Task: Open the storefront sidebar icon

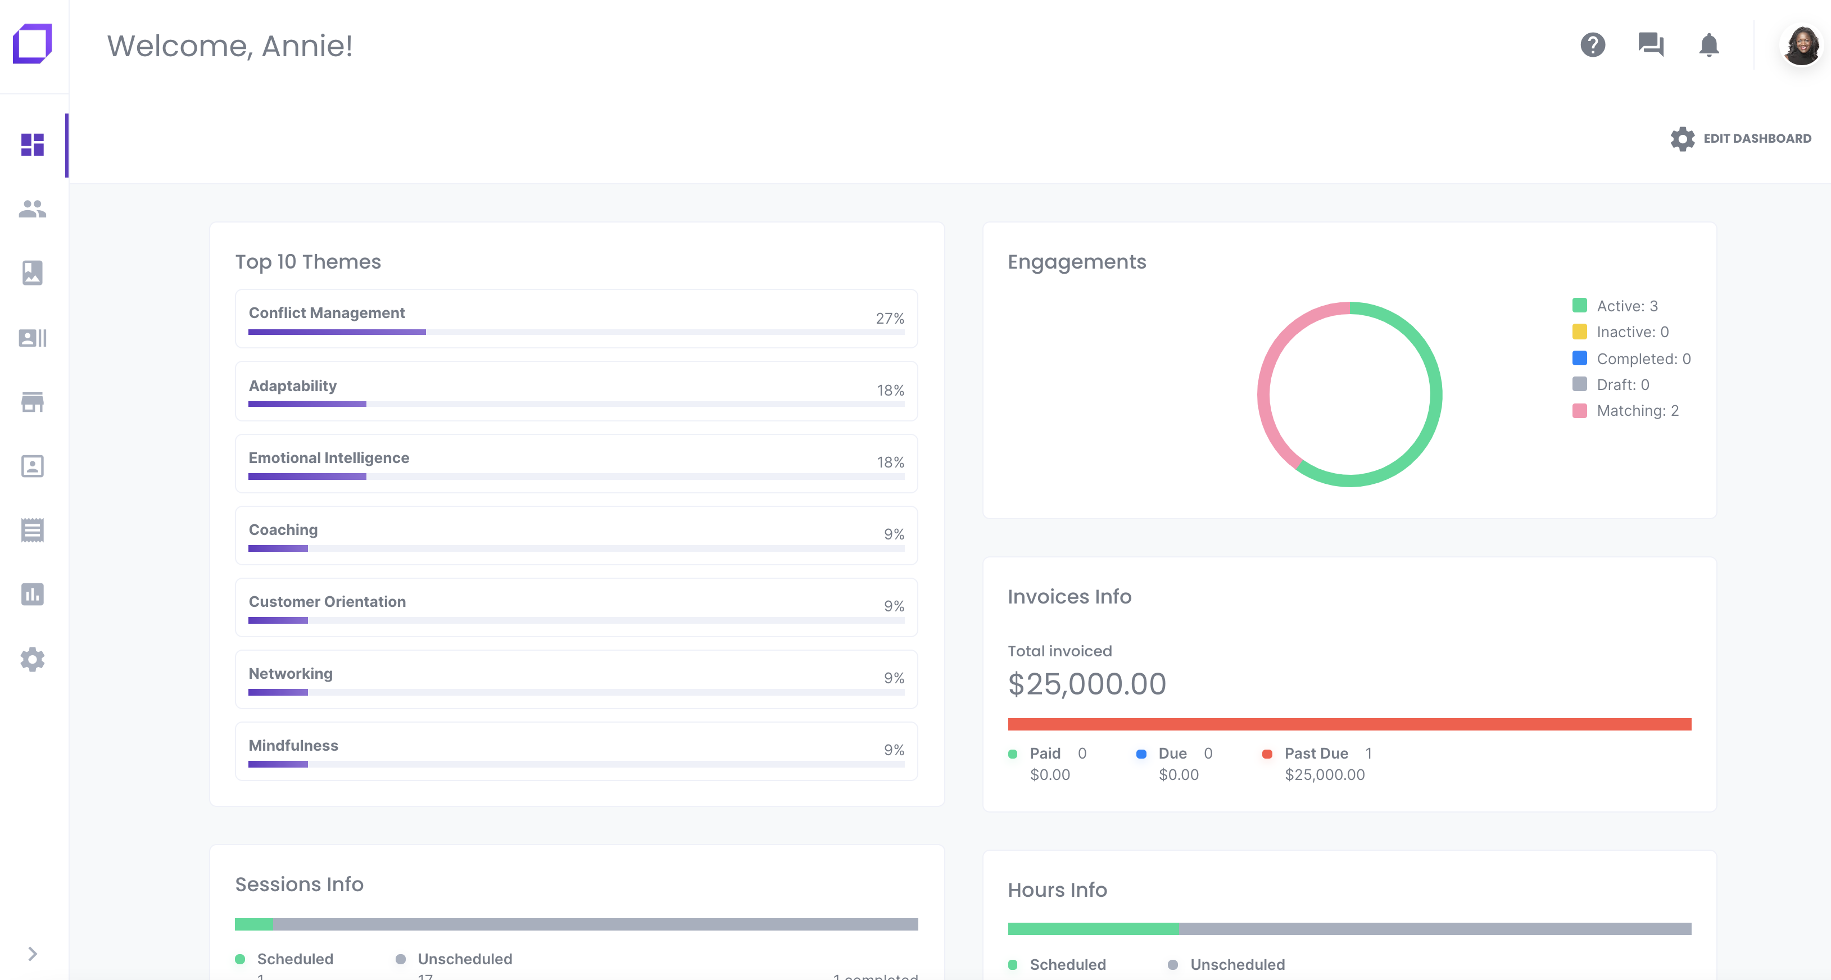Action: pyautogui.click(x=33, y=402)
